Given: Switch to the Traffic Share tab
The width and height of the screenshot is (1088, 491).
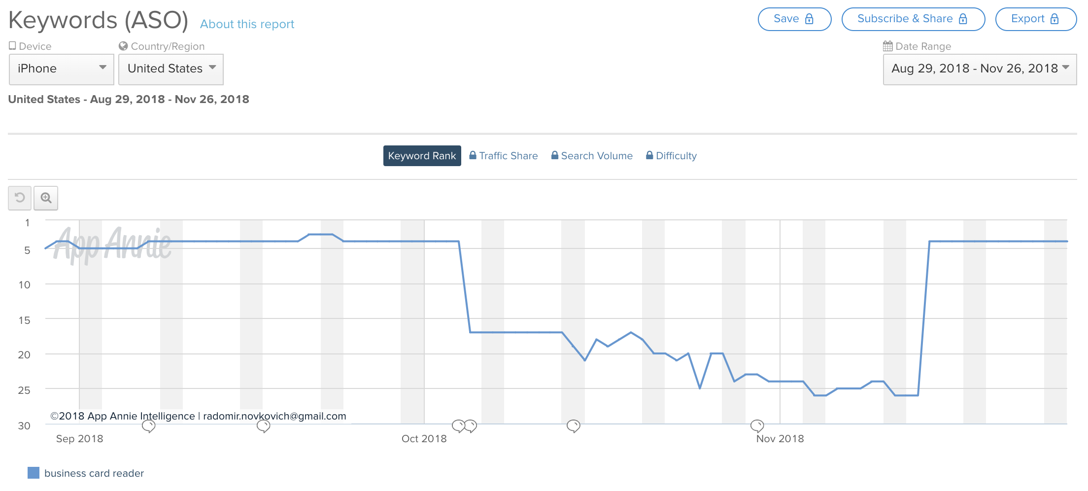Looking at the screenshot, I should pos(503,156).
